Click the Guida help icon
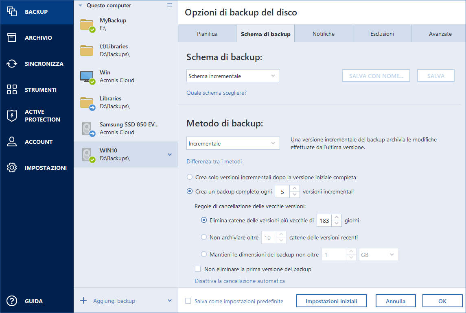The height and width of the screenshot is (313, 466). [12, 301]
